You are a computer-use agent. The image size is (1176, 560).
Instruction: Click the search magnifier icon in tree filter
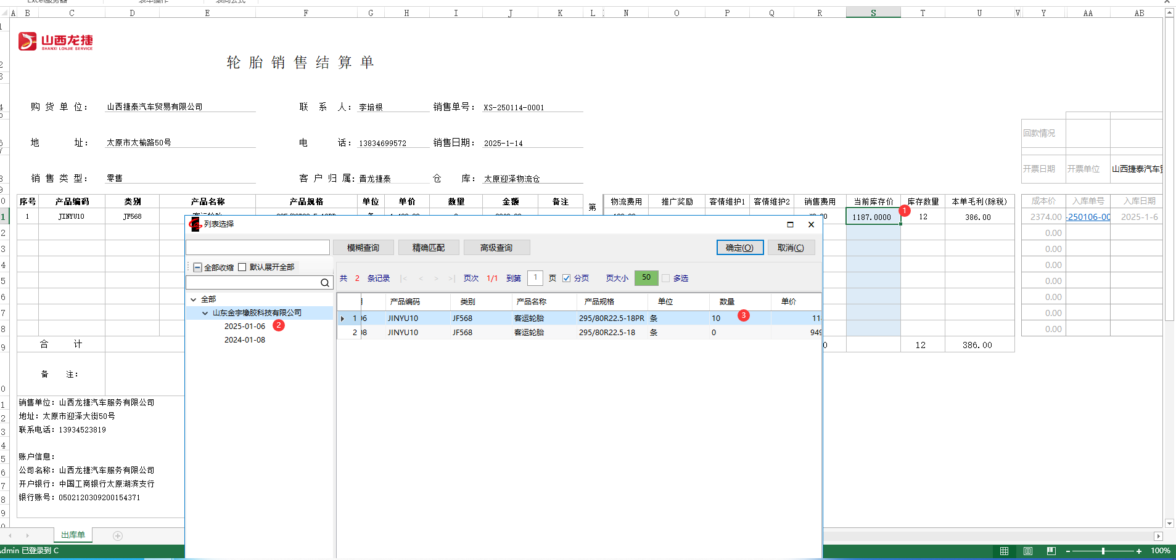[x=324, y=283]
